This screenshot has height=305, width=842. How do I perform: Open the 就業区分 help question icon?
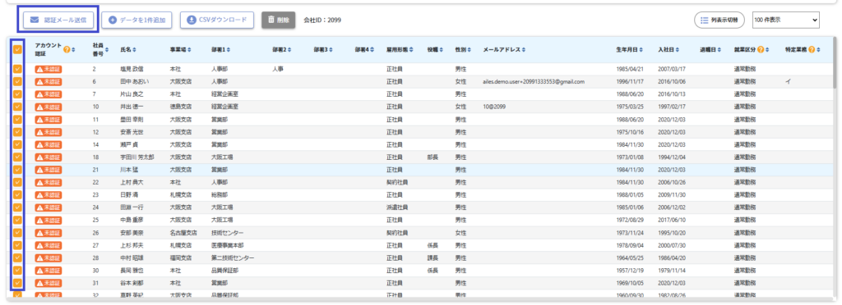760,50
